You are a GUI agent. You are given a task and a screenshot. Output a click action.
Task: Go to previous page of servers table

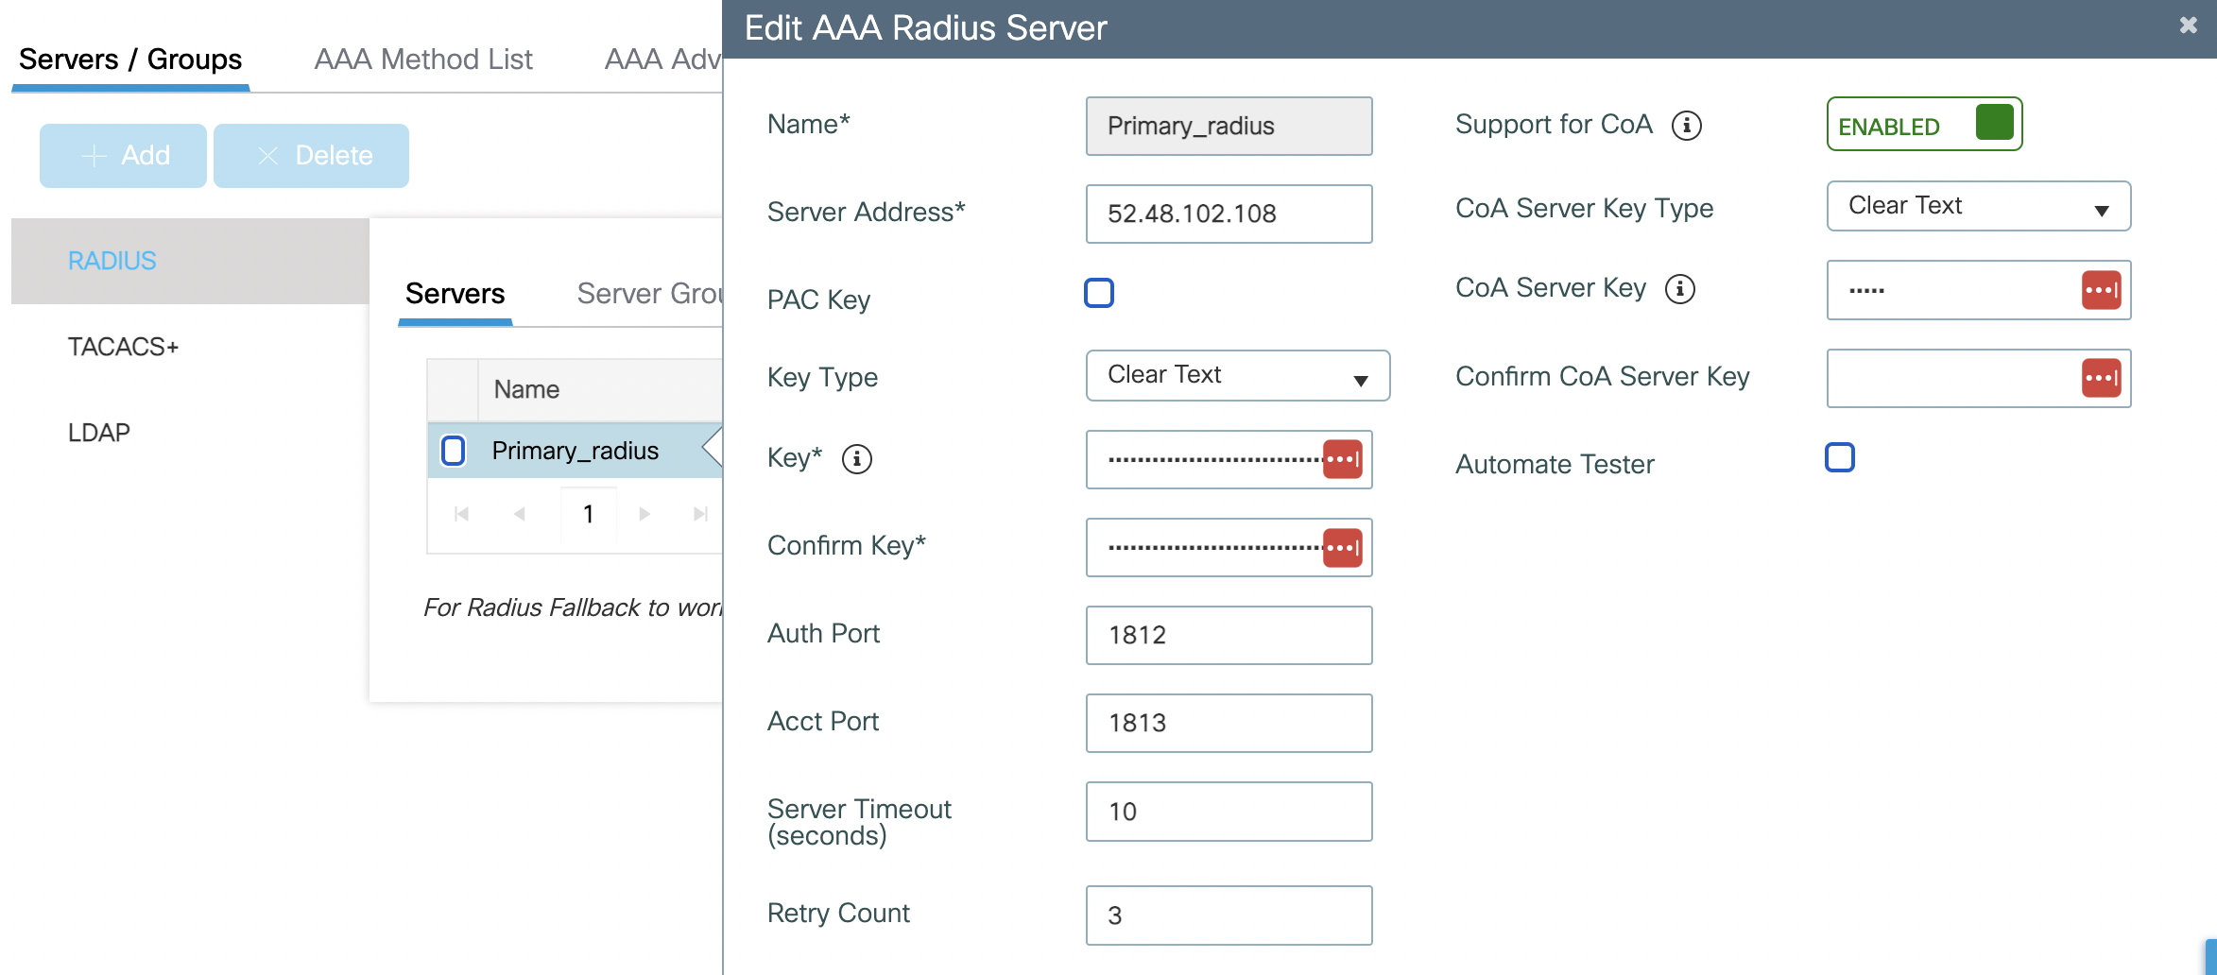(x=519, y=514)
